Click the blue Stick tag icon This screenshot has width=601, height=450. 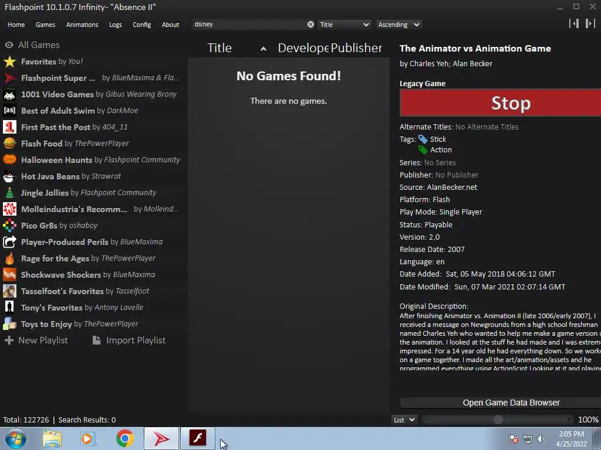(x=423, y=139)
